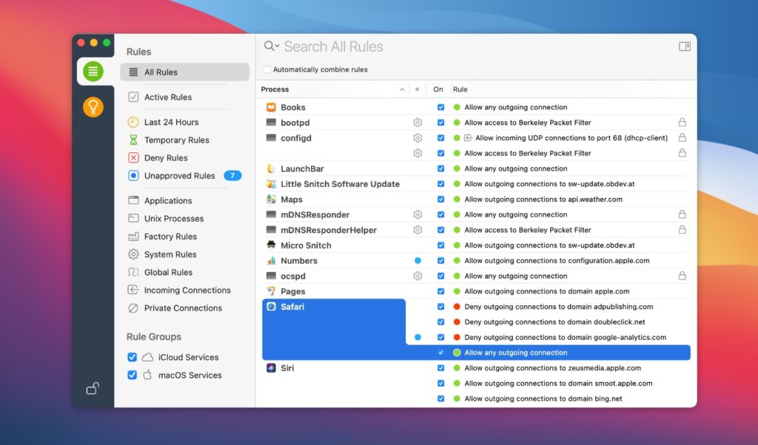
Task: Disable the doubleclick.net deny rule checkbox
Action: coord(440,322)
